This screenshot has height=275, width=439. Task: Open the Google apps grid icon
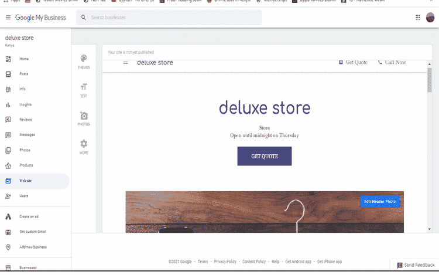click(418, 18)
